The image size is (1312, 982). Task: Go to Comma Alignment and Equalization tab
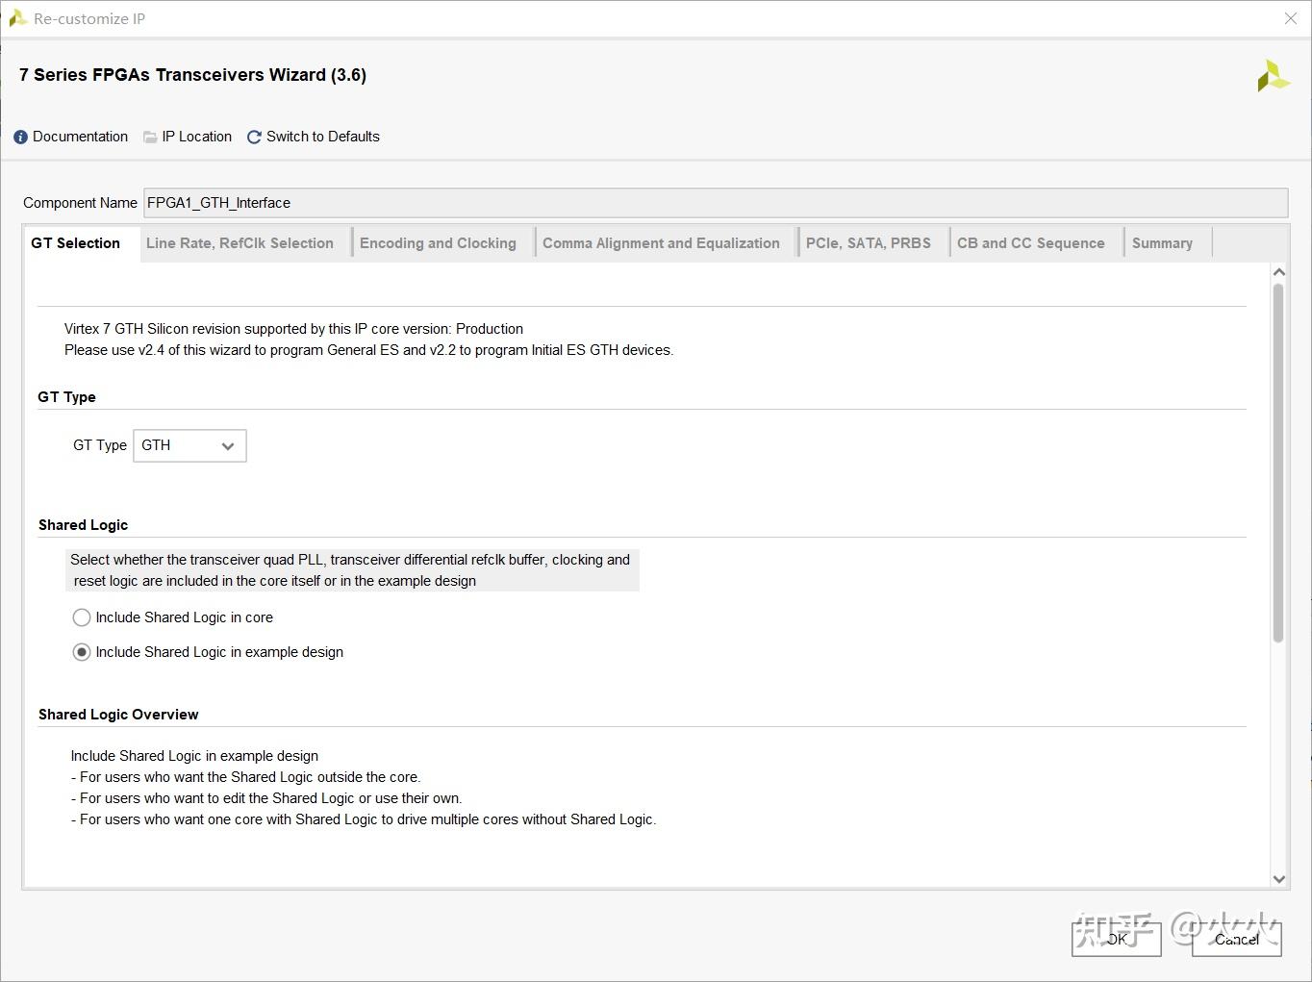click(661, 243)
